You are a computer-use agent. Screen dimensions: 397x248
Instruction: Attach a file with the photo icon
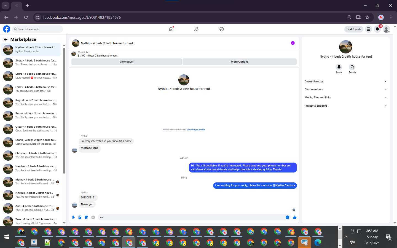pyautogui.click(x=80, y=217)
